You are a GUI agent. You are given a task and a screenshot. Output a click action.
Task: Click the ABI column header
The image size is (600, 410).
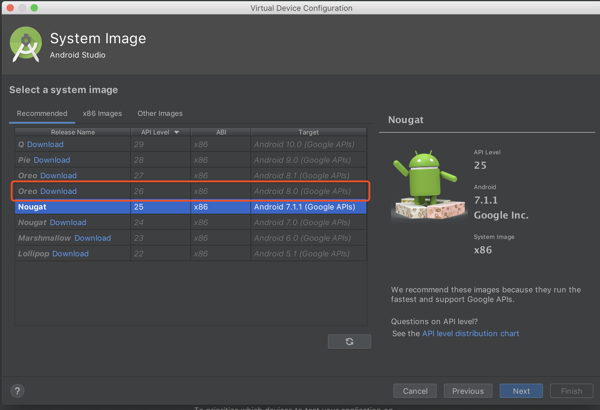point(221,132)
